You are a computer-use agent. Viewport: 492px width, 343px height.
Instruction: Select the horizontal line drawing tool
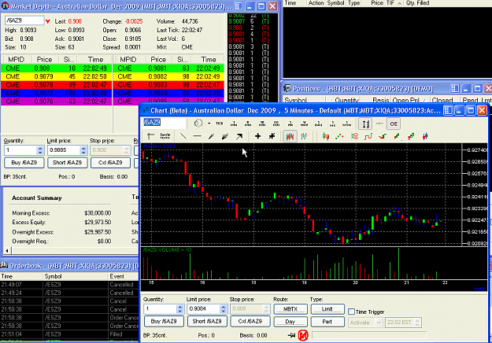coord(197,136)
